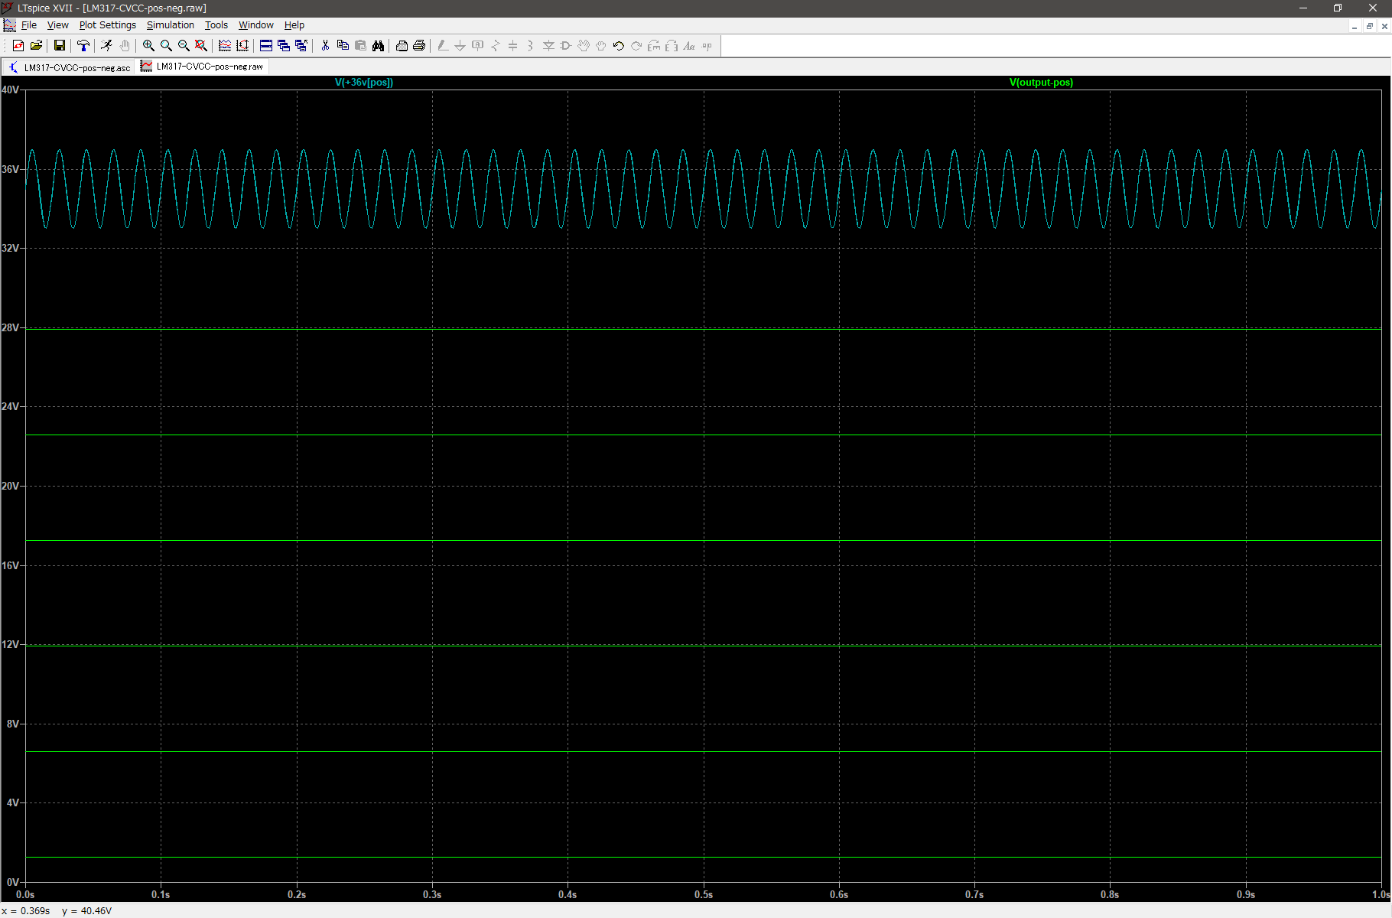Zoom in with the plus magnifier
This screenshot has height=918, width=1392.
coord(148,46)
